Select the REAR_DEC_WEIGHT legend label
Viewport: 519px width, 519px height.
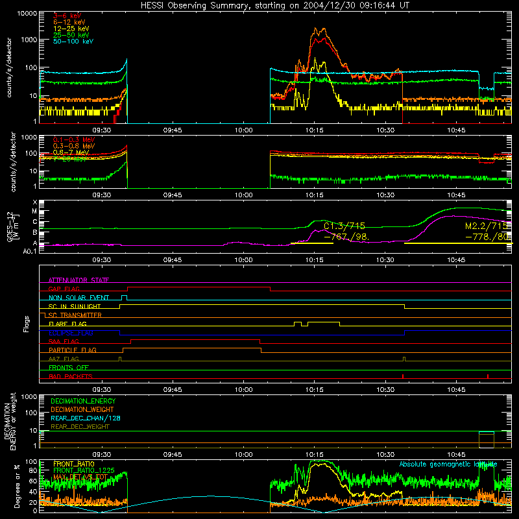point(80,427)
